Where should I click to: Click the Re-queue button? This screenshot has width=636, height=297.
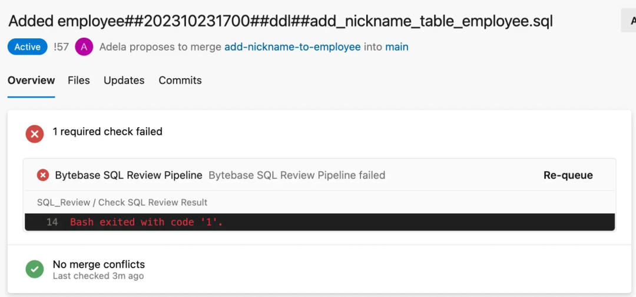[568, 175]
